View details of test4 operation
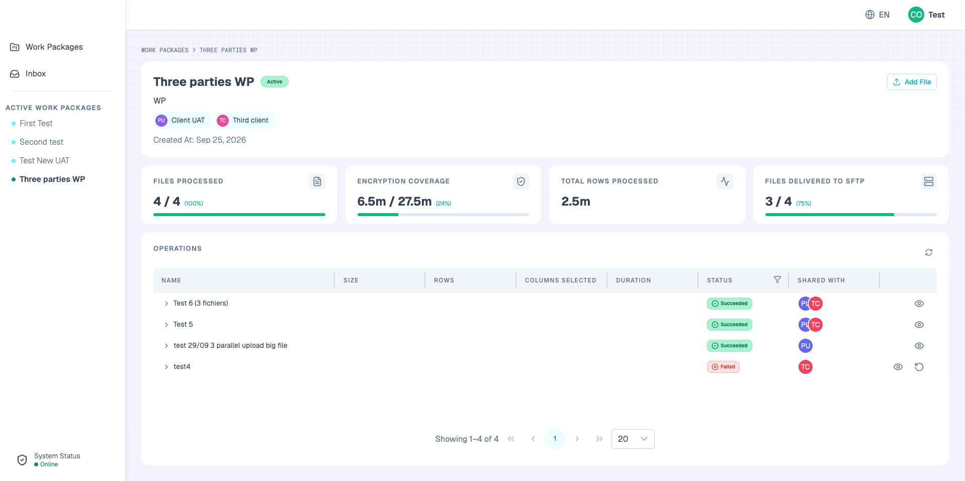 click(x=898, y=367)
